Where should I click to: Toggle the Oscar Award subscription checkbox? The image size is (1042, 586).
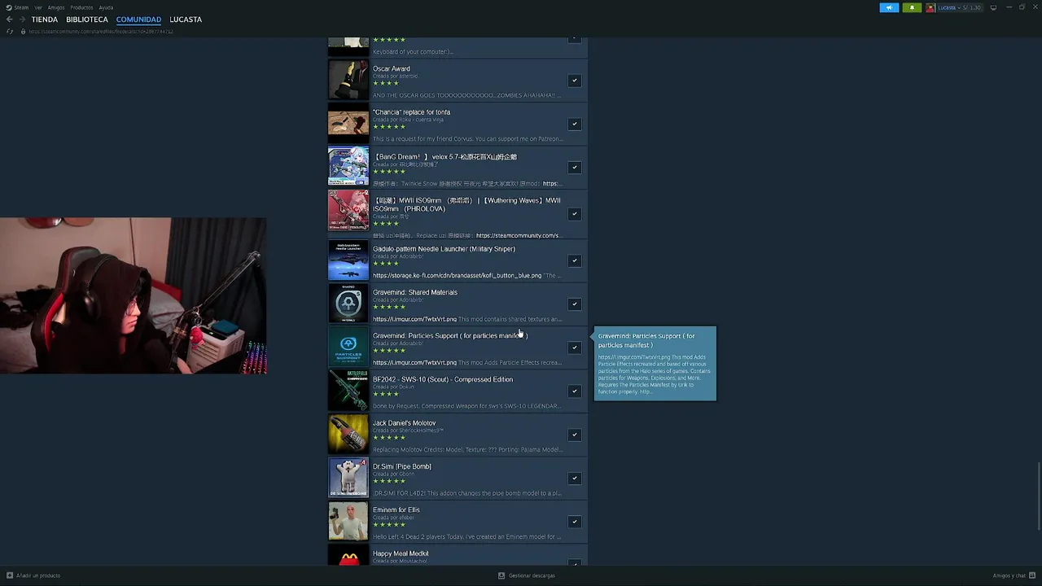tap(574, 81)
